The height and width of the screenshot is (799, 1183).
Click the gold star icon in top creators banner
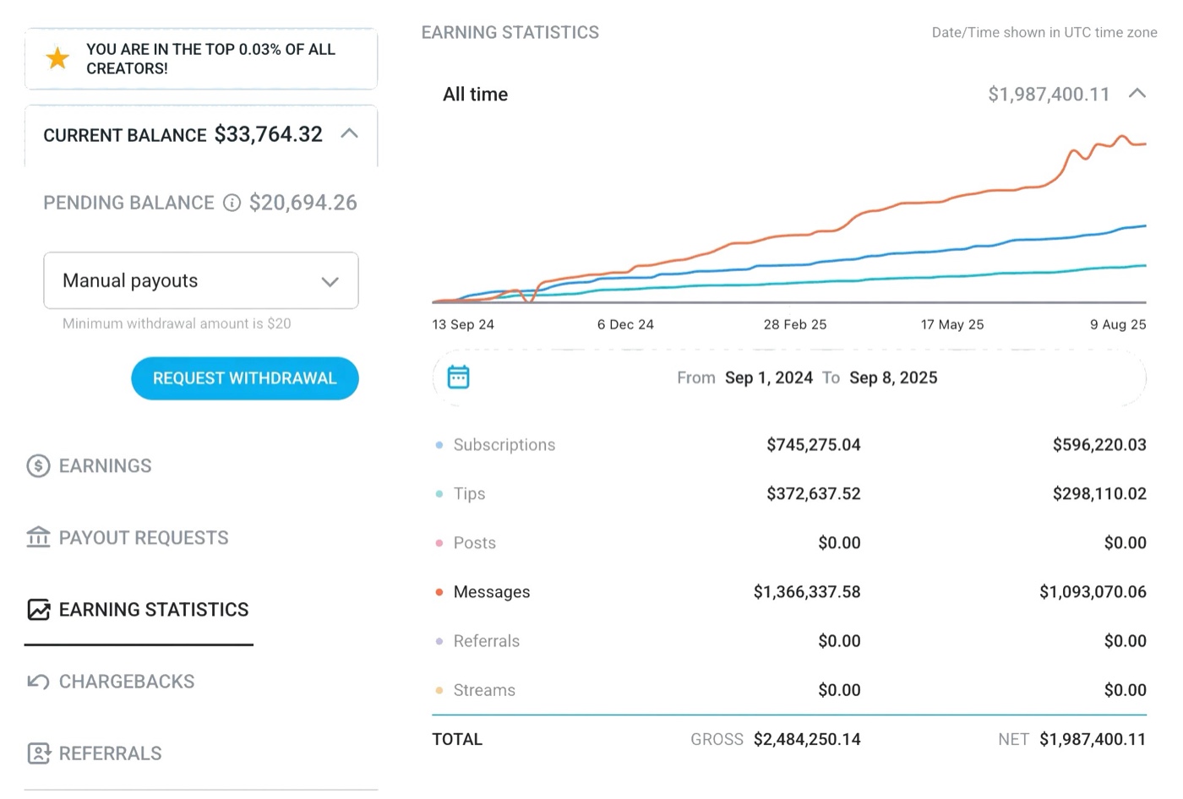57,58
